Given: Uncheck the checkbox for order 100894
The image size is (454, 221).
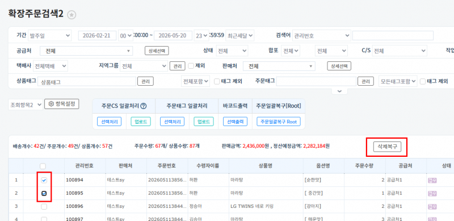Looking at the screenshot, I should (x=44, y=181).
